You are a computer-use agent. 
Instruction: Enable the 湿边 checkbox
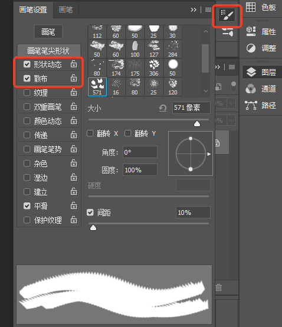pyautogui.click(x=27, y=178)
